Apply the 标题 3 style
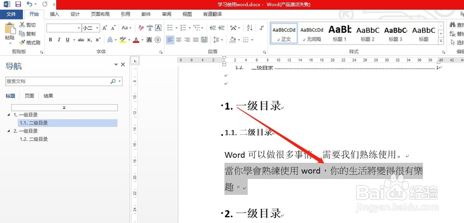 [396, 33]
